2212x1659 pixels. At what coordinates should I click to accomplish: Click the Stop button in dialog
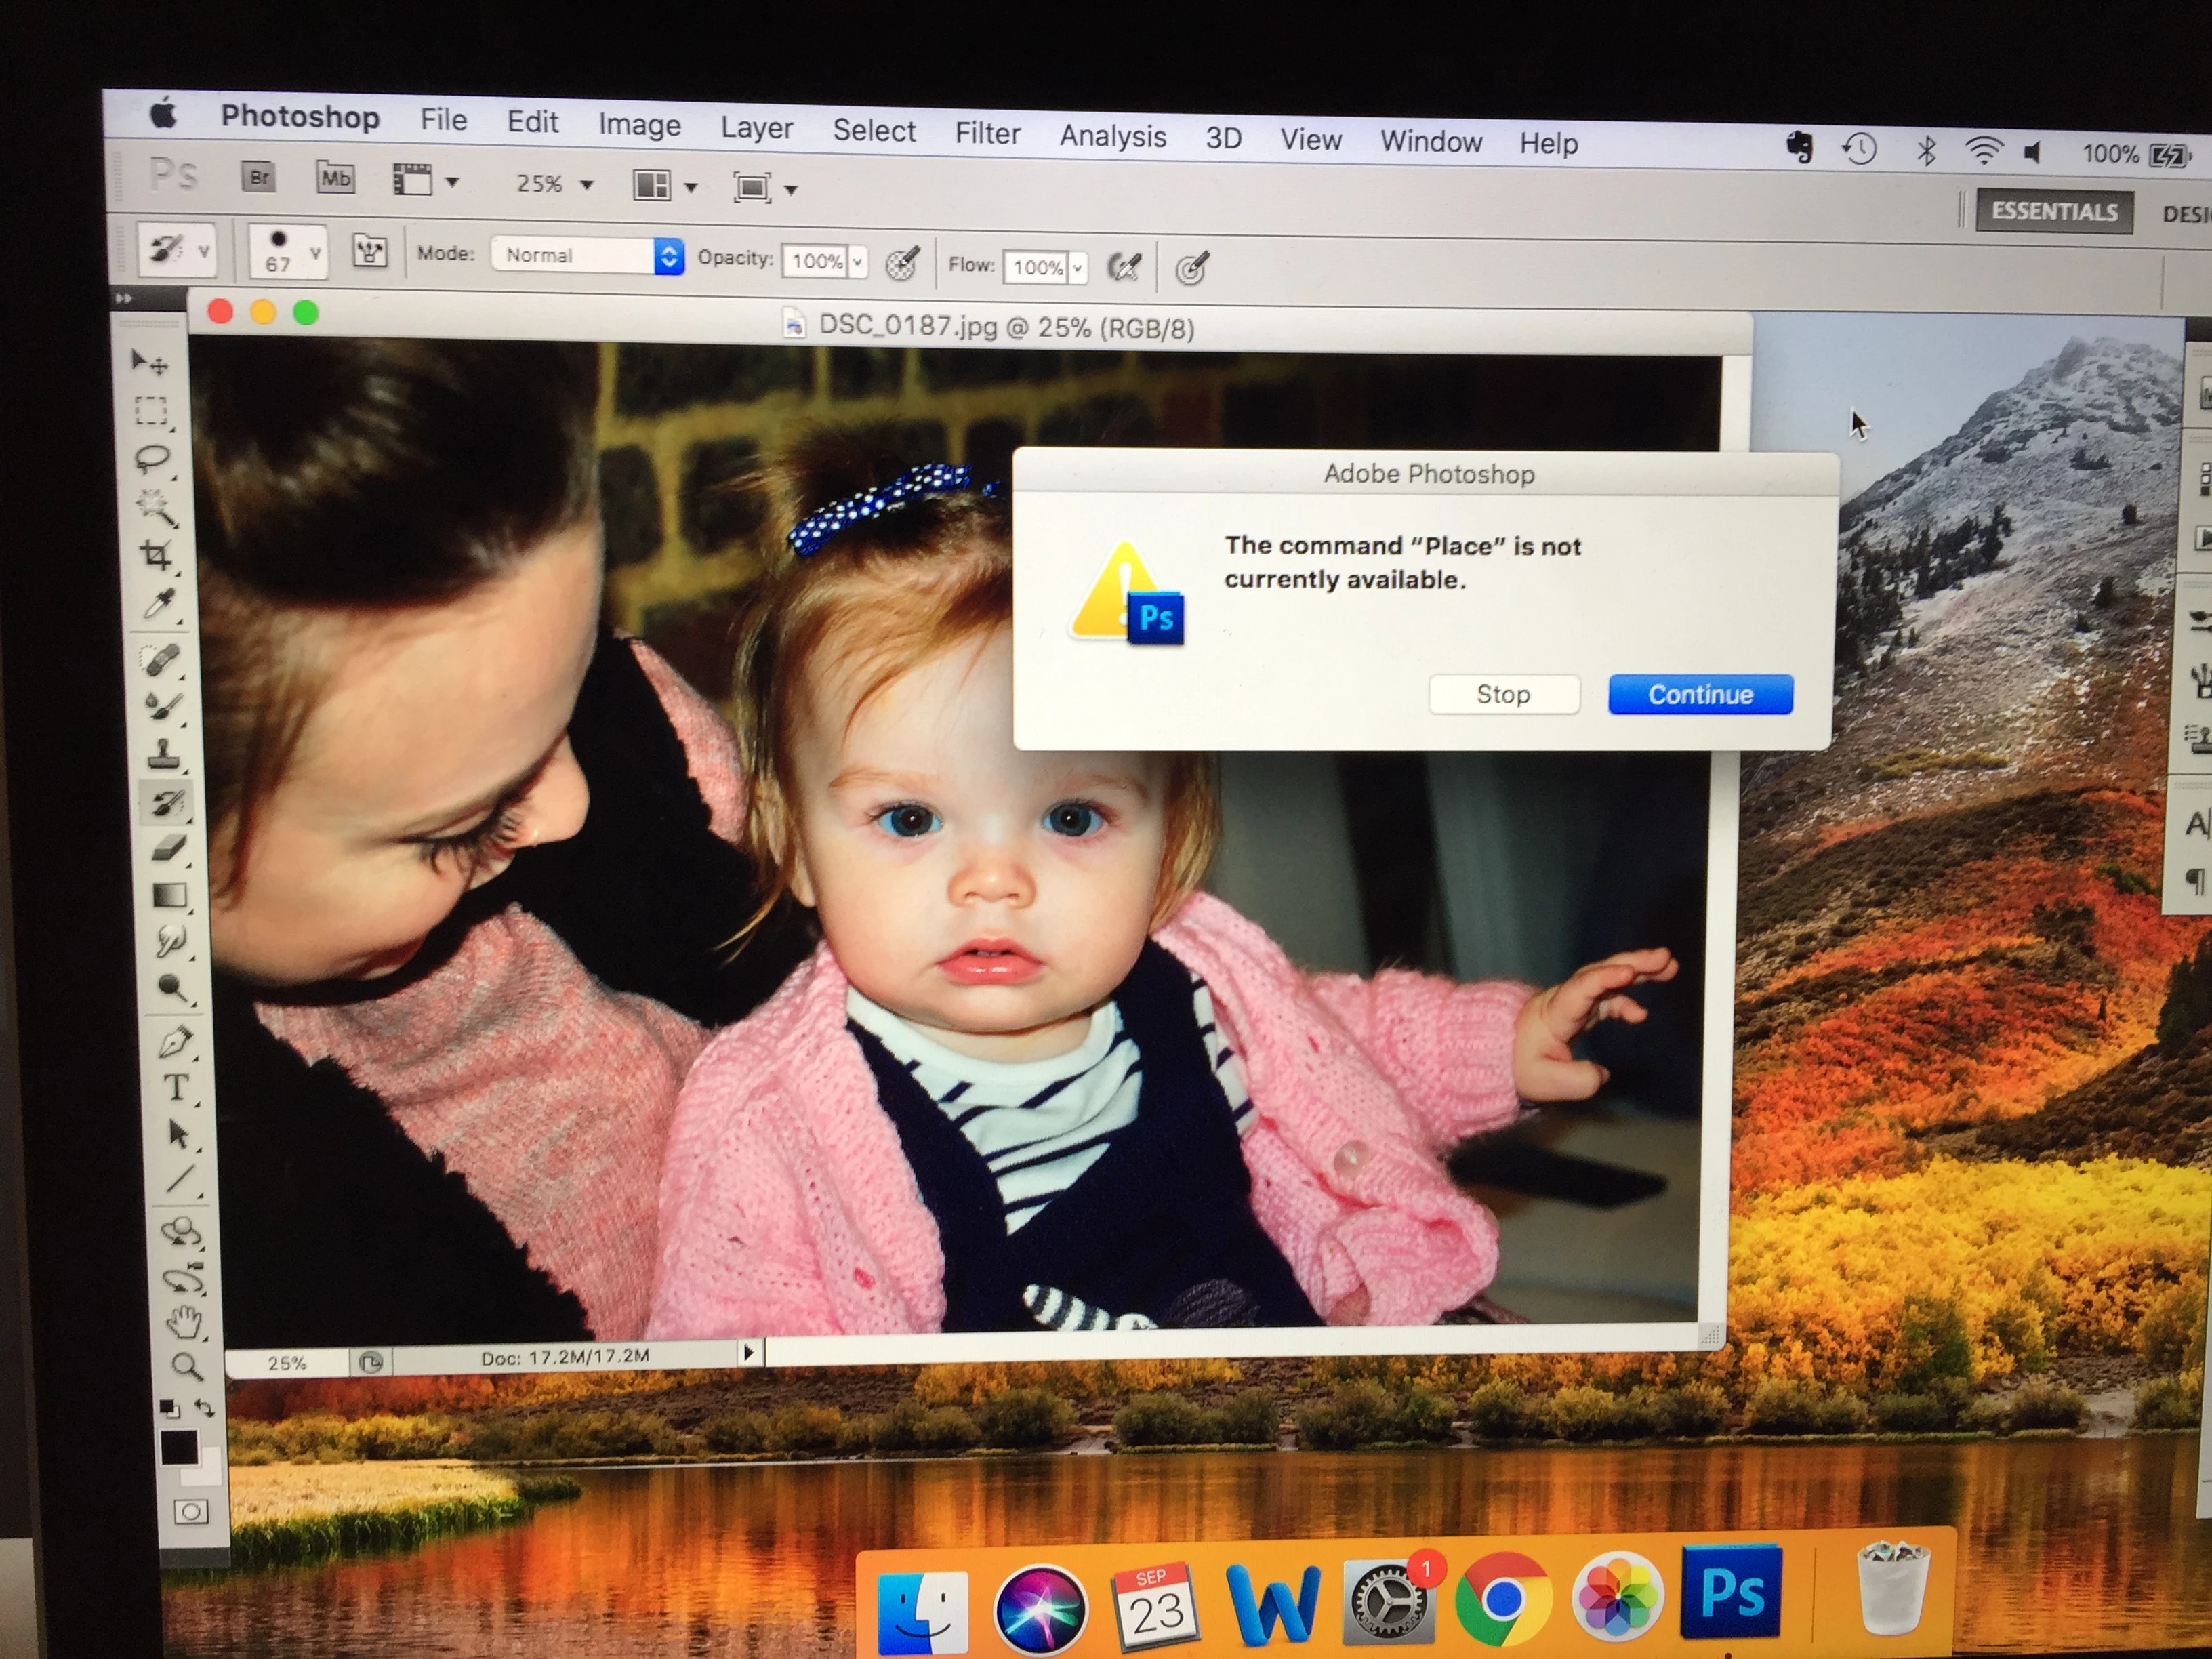[1503, 694]
